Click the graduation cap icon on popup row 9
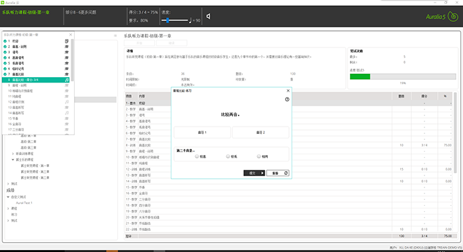The height and width of the screenshot is (252, 463). (x=67, y=85)
